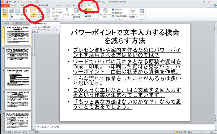
Task: Open the 表示 group dialog launcher
Action: click(x=62, y=19)
